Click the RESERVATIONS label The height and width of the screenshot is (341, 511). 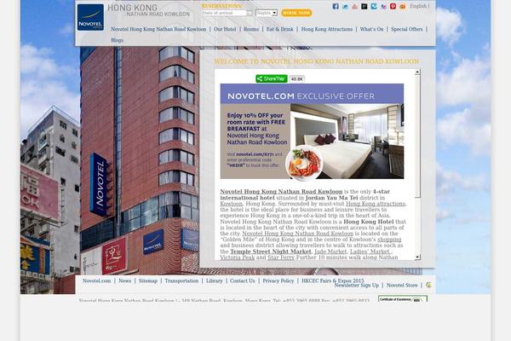[222, 6]
